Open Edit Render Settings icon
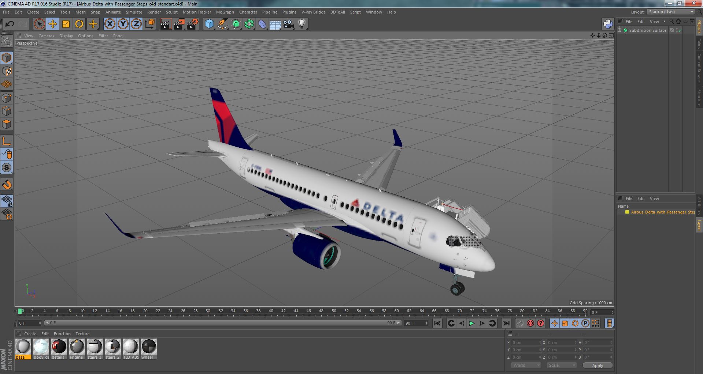 click(193, 24)
